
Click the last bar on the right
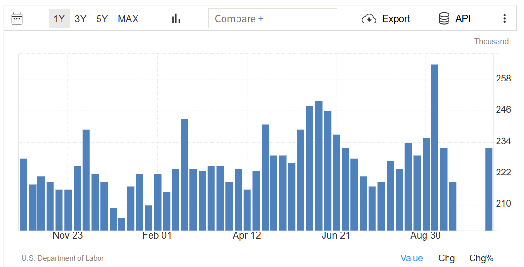[488, 189]
